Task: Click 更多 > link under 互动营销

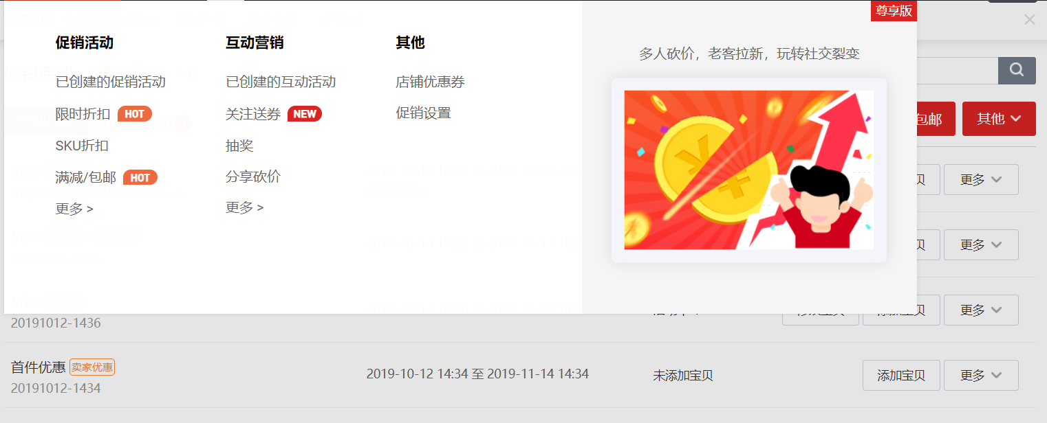Action: tap(244, 207)
